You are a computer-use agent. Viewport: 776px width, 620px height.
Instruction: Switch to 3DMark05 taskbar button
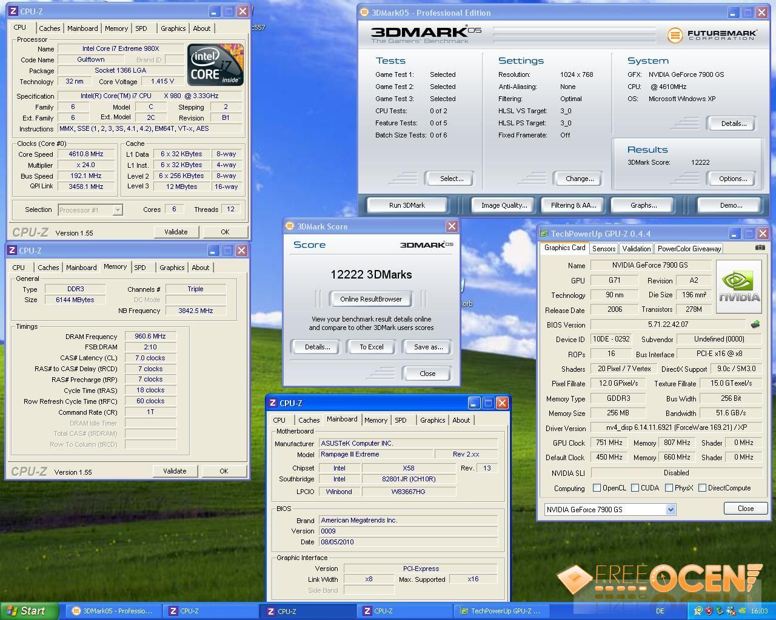pyautogui.click(x=113, y=611)
